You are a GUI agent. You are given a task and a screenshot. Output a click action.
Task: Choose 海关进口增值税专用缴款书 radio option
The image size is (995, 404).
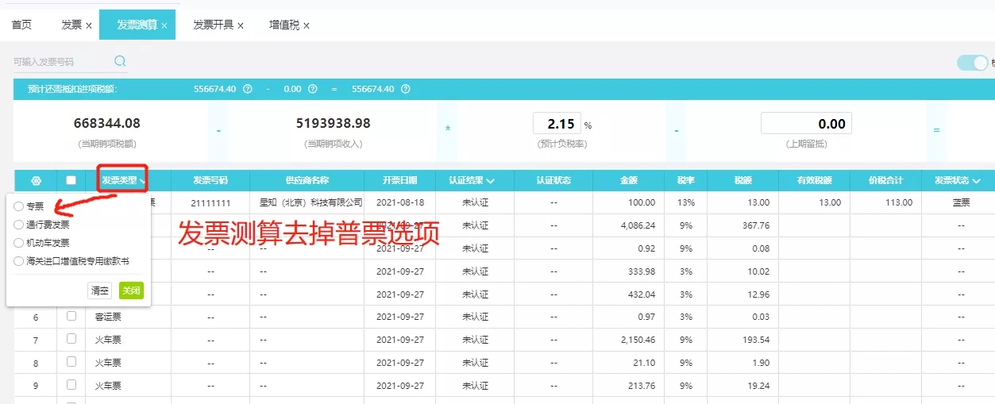tap(19, 260)
